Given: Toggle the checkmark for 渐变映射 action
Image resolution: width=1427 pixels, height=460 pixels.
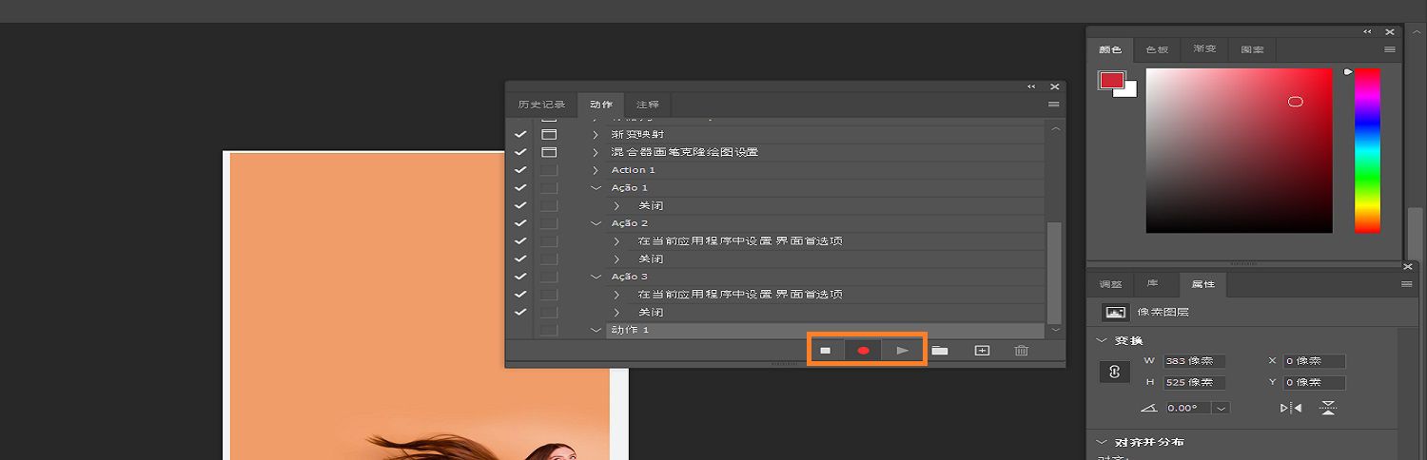Looking at the screenshot, I should pyautogui.click(x=520, y=134).
